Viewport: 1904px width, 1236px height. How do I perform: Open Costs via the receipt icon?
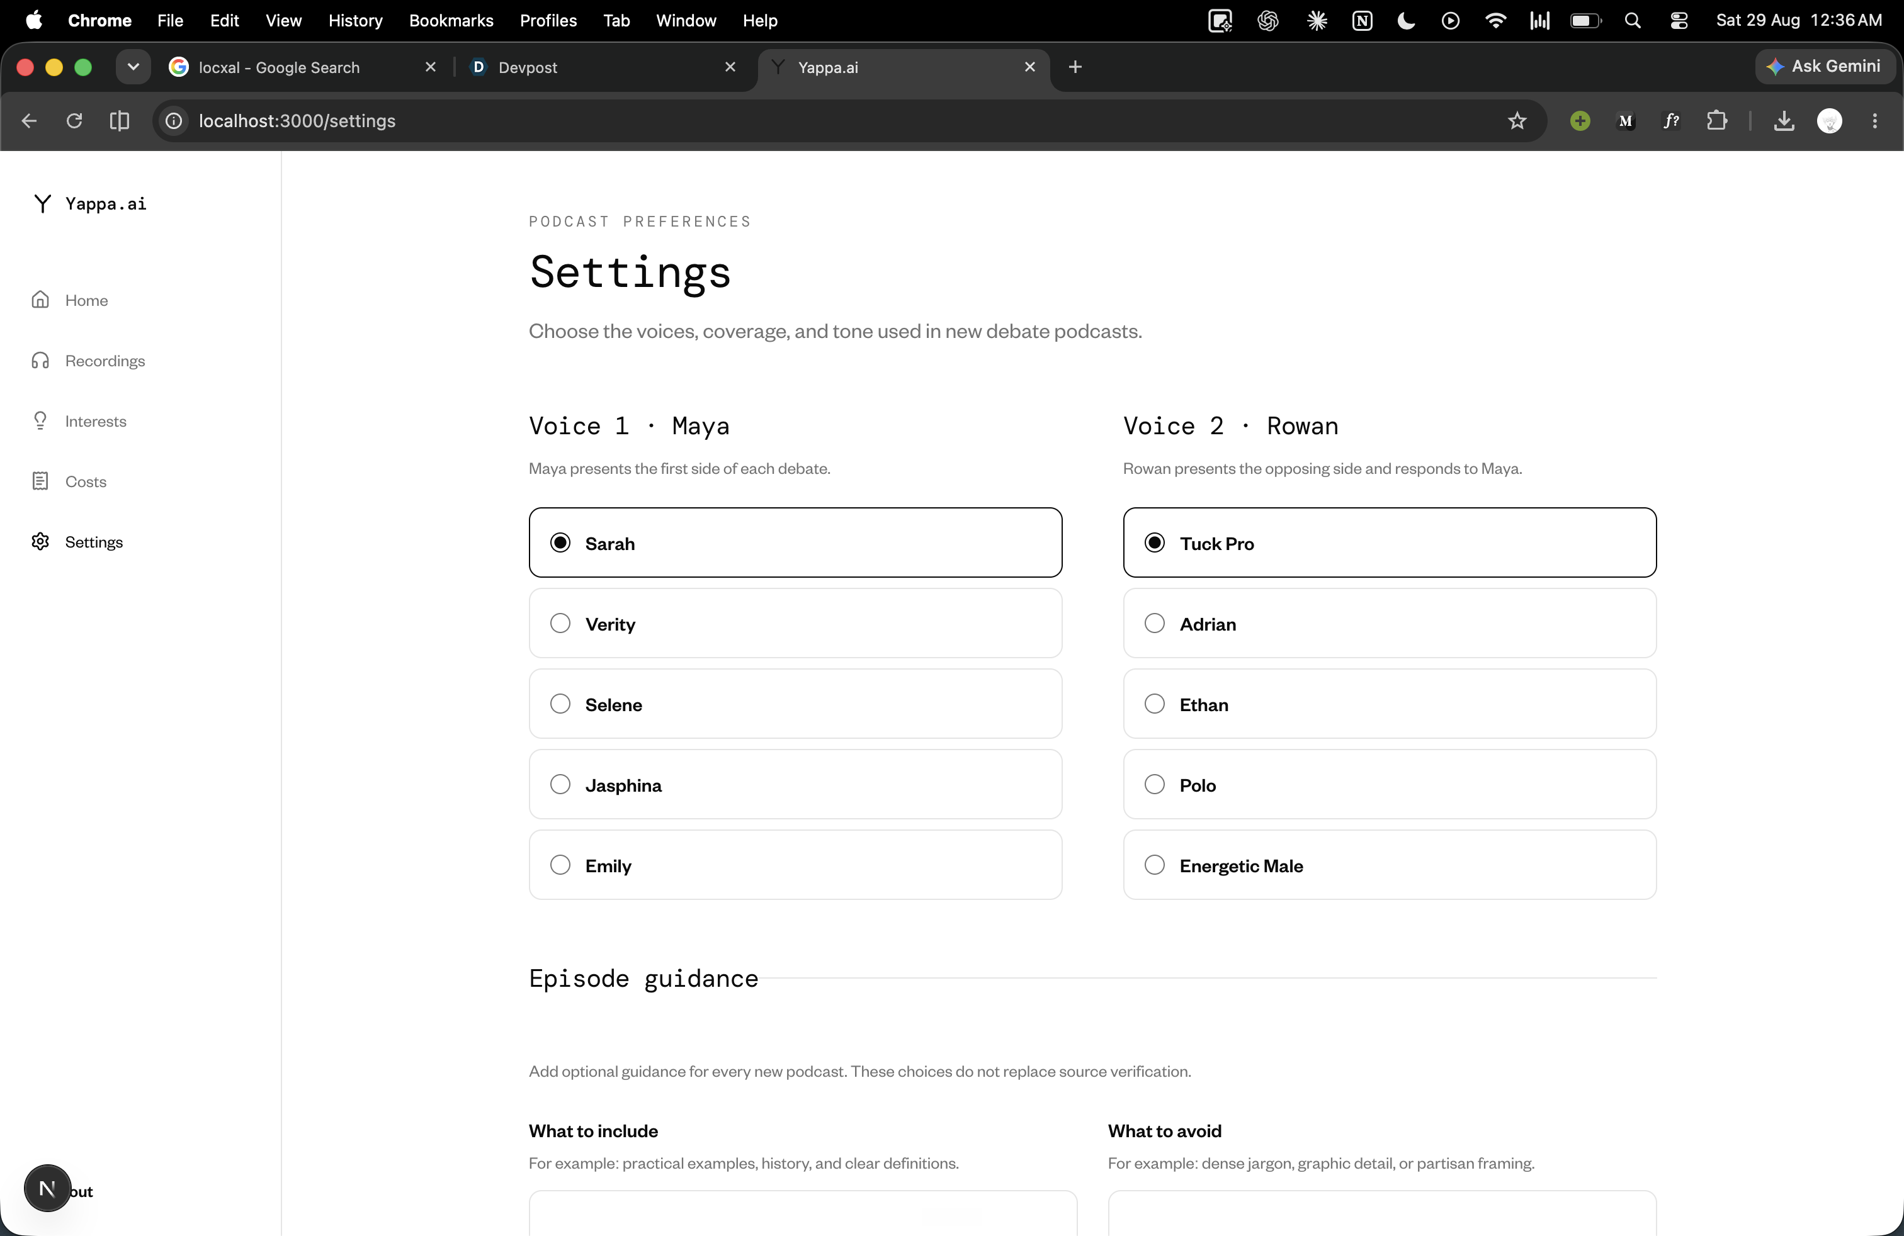[40, 481]
